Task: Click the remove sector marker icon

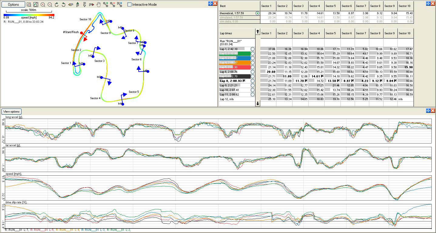Action: point(113,5)
